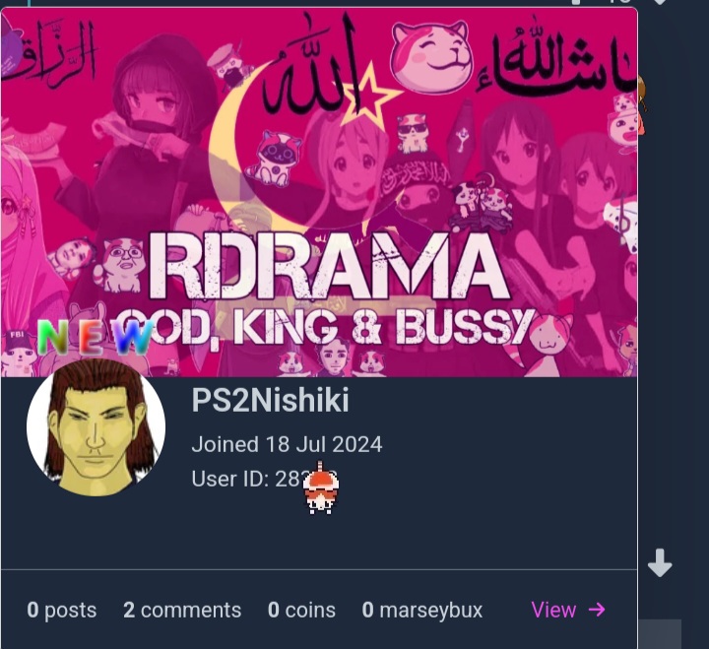Click the glasses-wearing Marsey beside the RDRAMA title

[x=121, y=264]
